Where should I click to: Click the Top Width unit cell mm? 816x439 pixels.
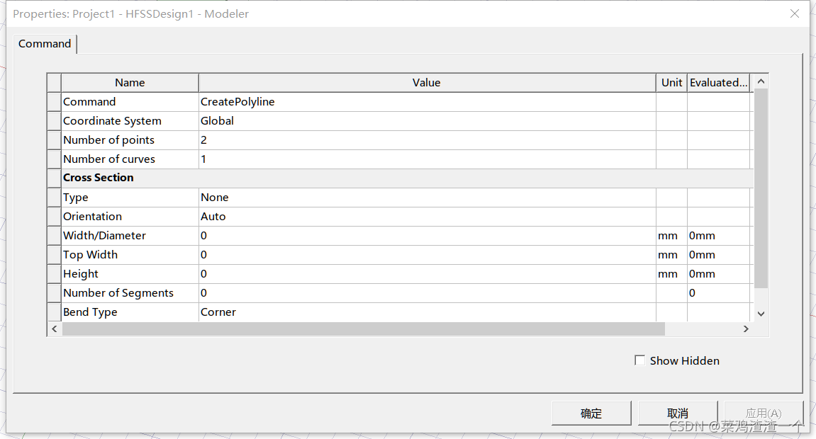671,255
